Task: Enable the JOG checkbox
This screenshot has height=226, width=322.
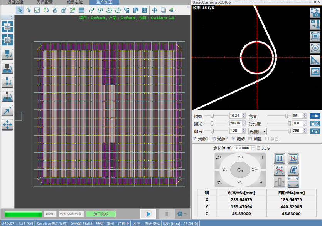Action: click(258, 148)
